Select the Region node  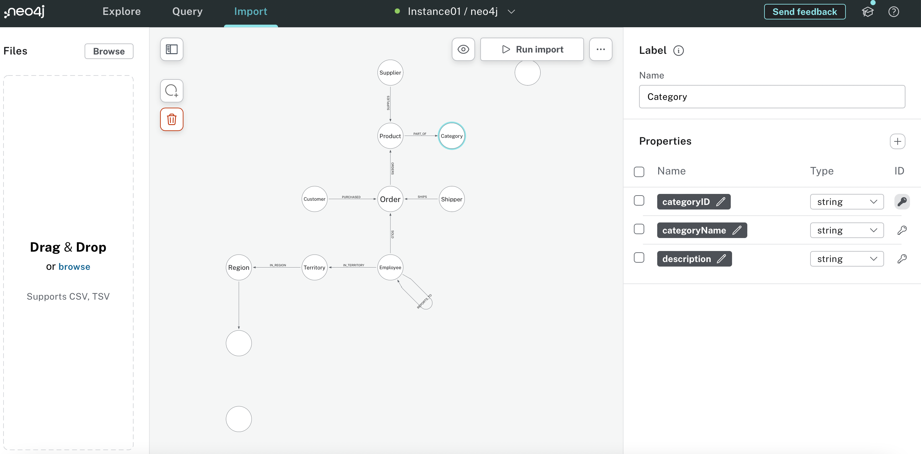tap(239, 268)
